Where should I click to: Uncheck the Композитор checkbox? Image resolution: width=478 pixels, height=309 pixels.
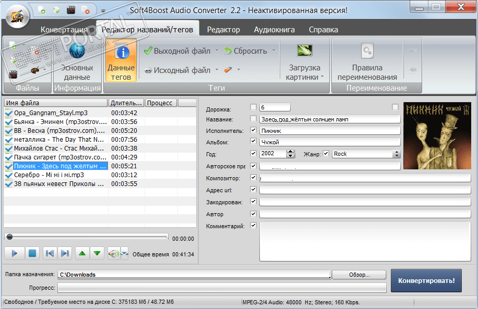point(253,178)
